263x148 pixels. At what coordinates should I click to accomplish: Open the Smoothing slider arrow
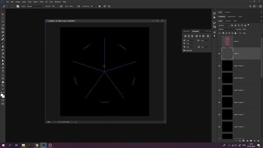pyautogui.click(x=96, y=6)
